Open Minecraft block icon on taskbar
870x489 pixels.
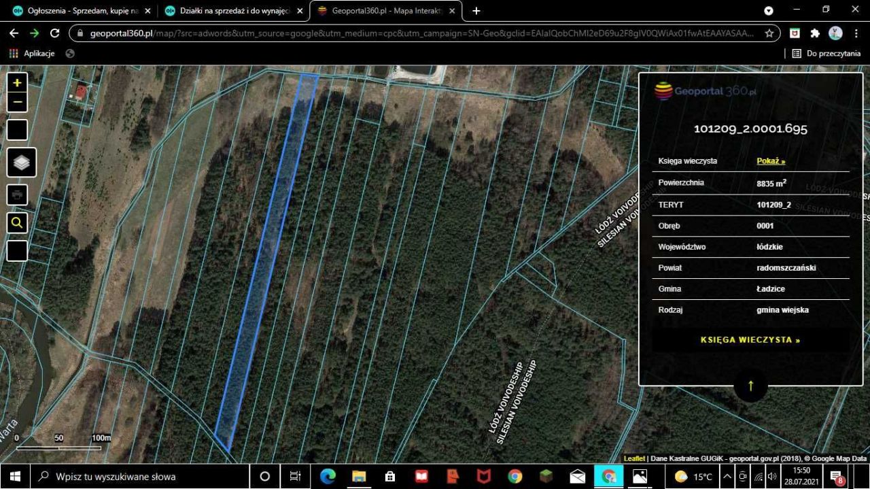tap(546, 476)
